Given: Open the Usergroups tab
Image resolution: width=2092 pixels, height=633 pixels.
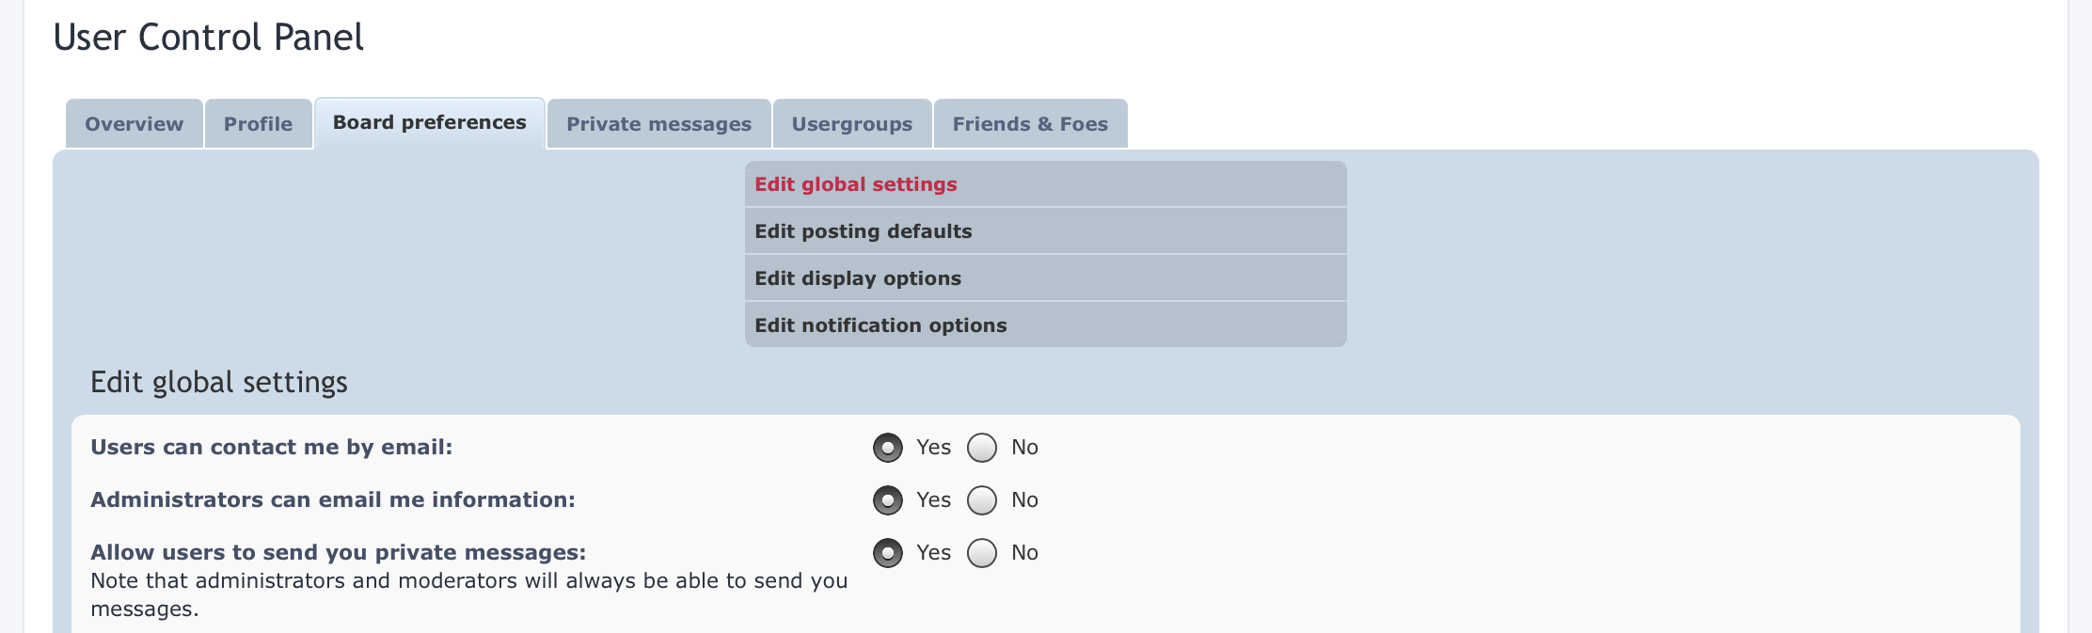Looking at the screenshot, I should pyautogui.click(x=851, y=124).
